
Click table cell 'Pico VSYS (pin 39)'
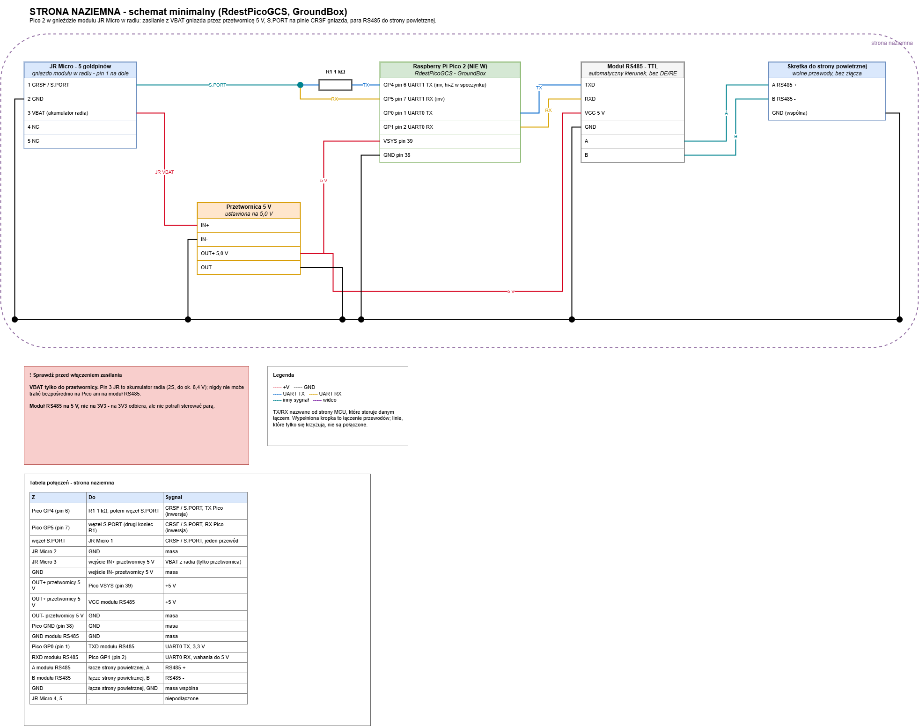click(x=125, y=586)
